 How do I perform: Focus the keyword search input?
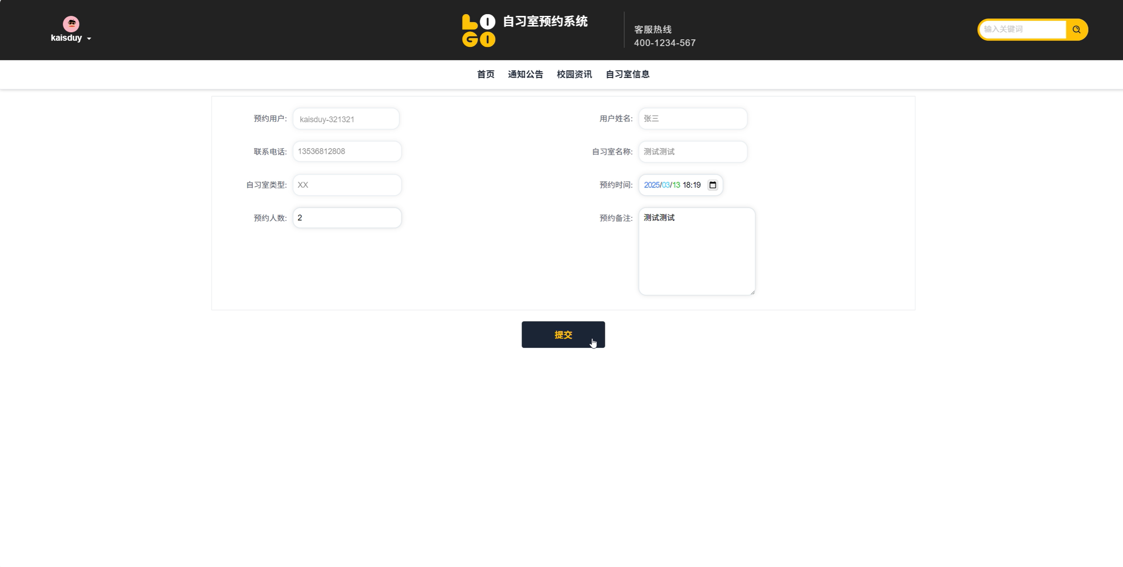click(x=1022, y=30)
